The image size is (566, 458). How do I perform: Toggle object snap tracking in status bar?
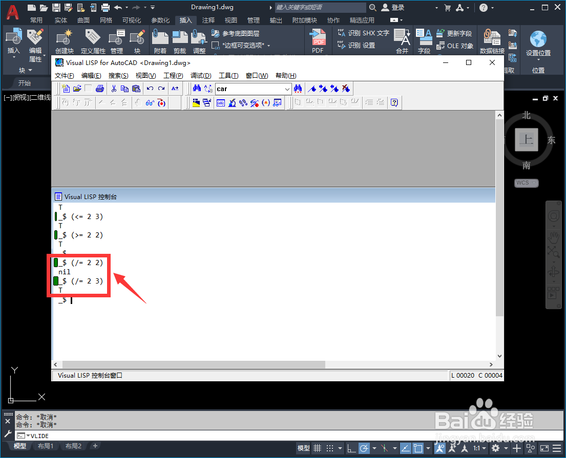coord(406,448)
